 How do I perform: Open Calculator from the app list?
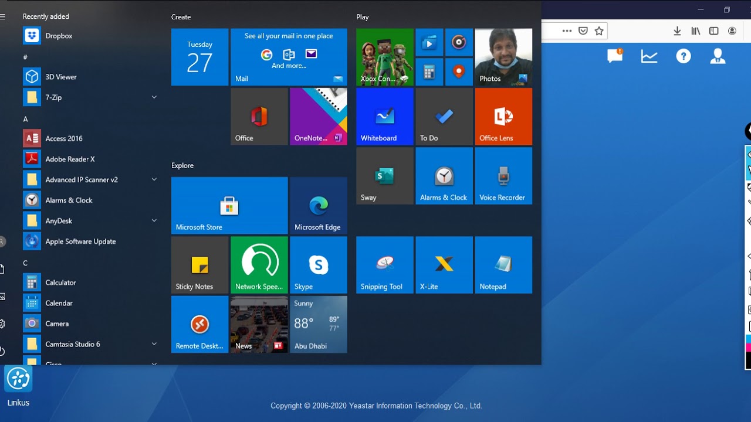coord(90,282)
